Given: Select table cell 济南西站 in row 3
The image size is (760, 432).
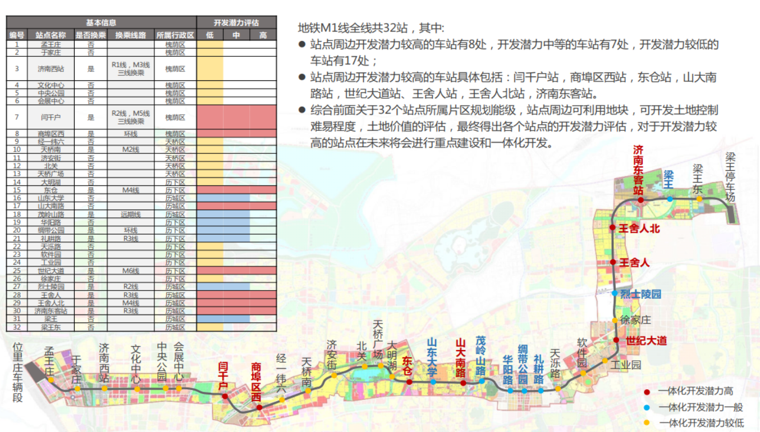Looking at the screenshot, I should [51, 69].
